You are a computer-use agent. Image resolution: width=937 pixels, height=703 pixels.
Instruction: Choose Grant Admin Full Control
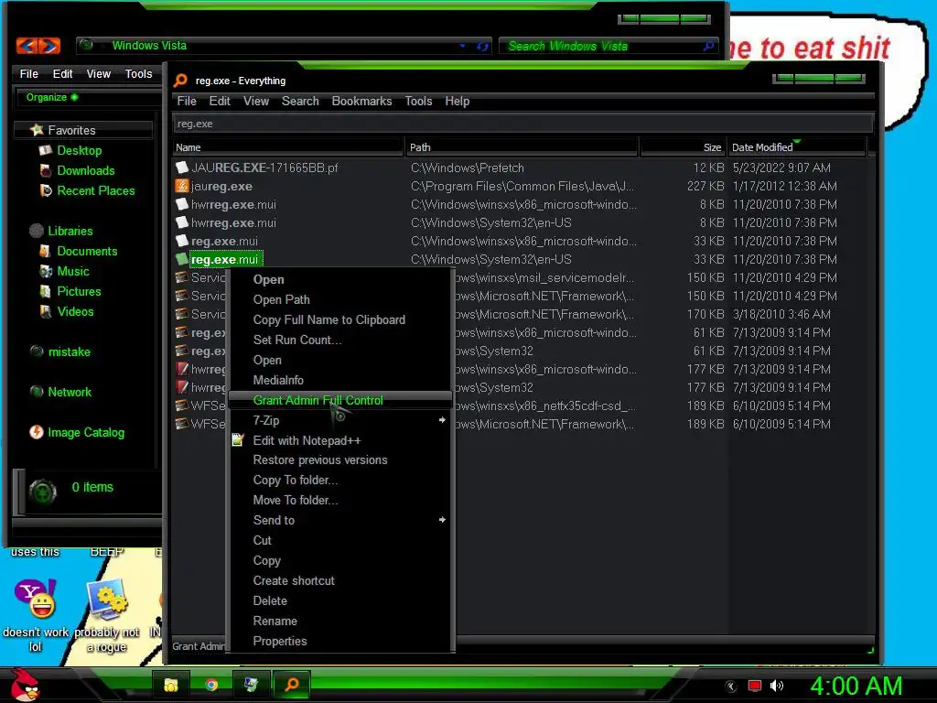(340, 401)
